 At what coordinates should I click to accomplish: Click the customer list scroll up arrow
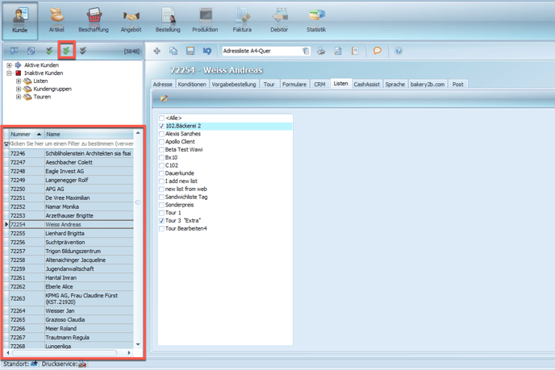pyautogui.click(x=138, y=133)
